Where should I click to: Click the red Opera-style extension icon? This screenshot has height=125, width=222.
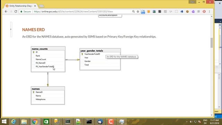[204, 11]
